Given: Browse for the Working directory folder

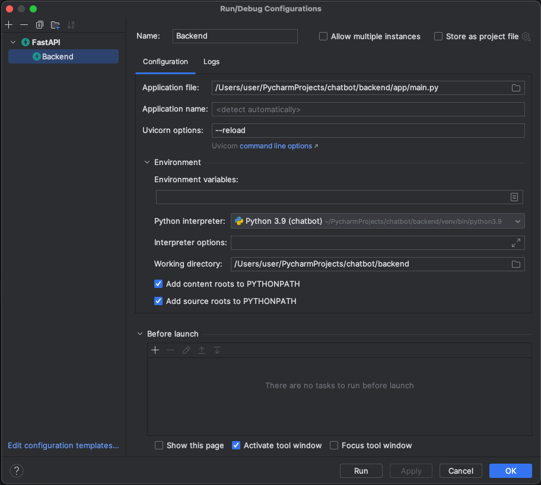Looking at the screenshot, I should 516,264.
